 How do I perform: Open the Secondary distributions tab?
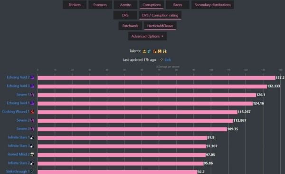pyautogui.click(x=212, y=5)
